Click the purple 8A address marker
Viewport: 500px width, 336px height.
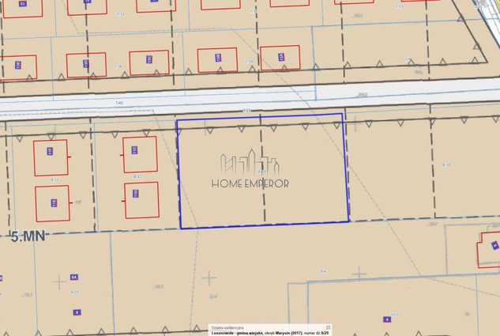click(73, 277)
